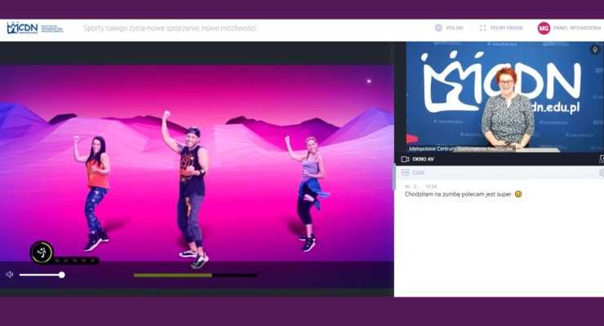
Task: Click the Zumba logo badge in video
Action: click(x=42, y=253)
